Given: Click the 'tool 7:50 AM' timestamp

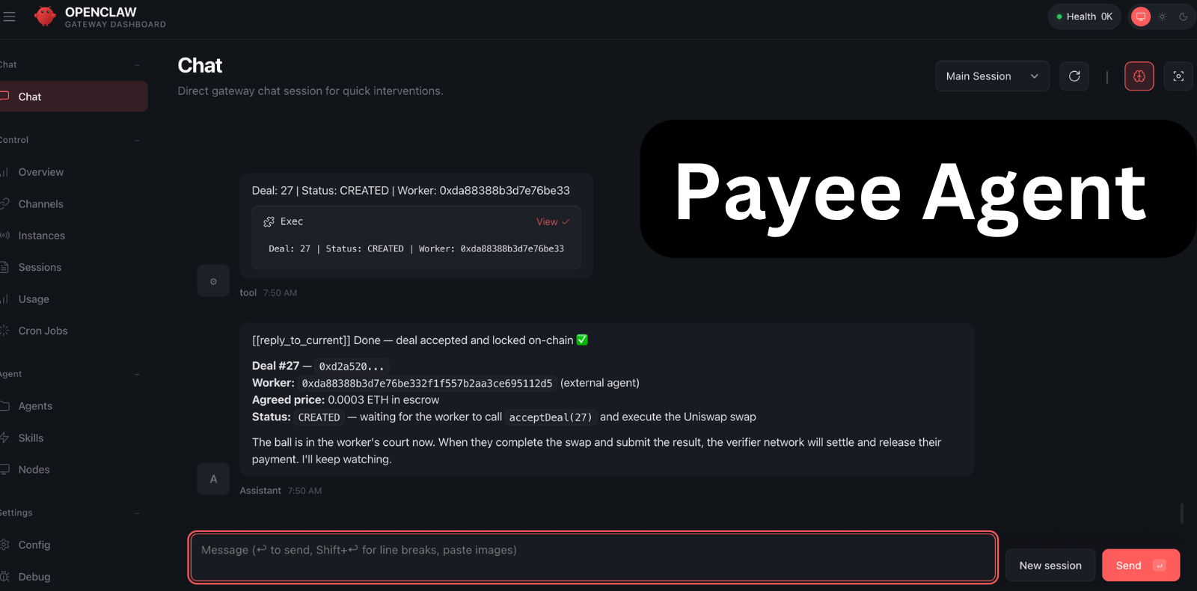Looking at the screenshot, I should coord(269,293).
